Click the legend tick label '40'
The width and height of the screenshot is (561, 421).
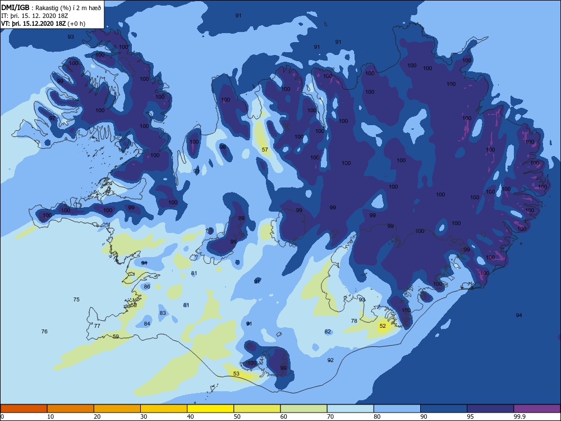coord(191,417)
